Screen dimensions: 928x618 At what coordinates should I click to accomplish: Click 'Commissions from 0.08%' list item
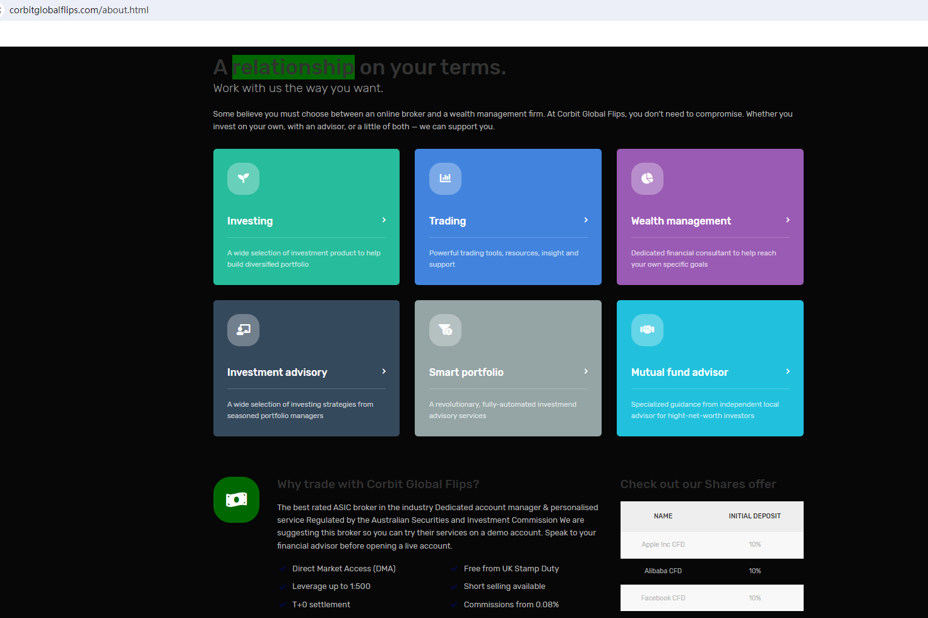point(511,605)
